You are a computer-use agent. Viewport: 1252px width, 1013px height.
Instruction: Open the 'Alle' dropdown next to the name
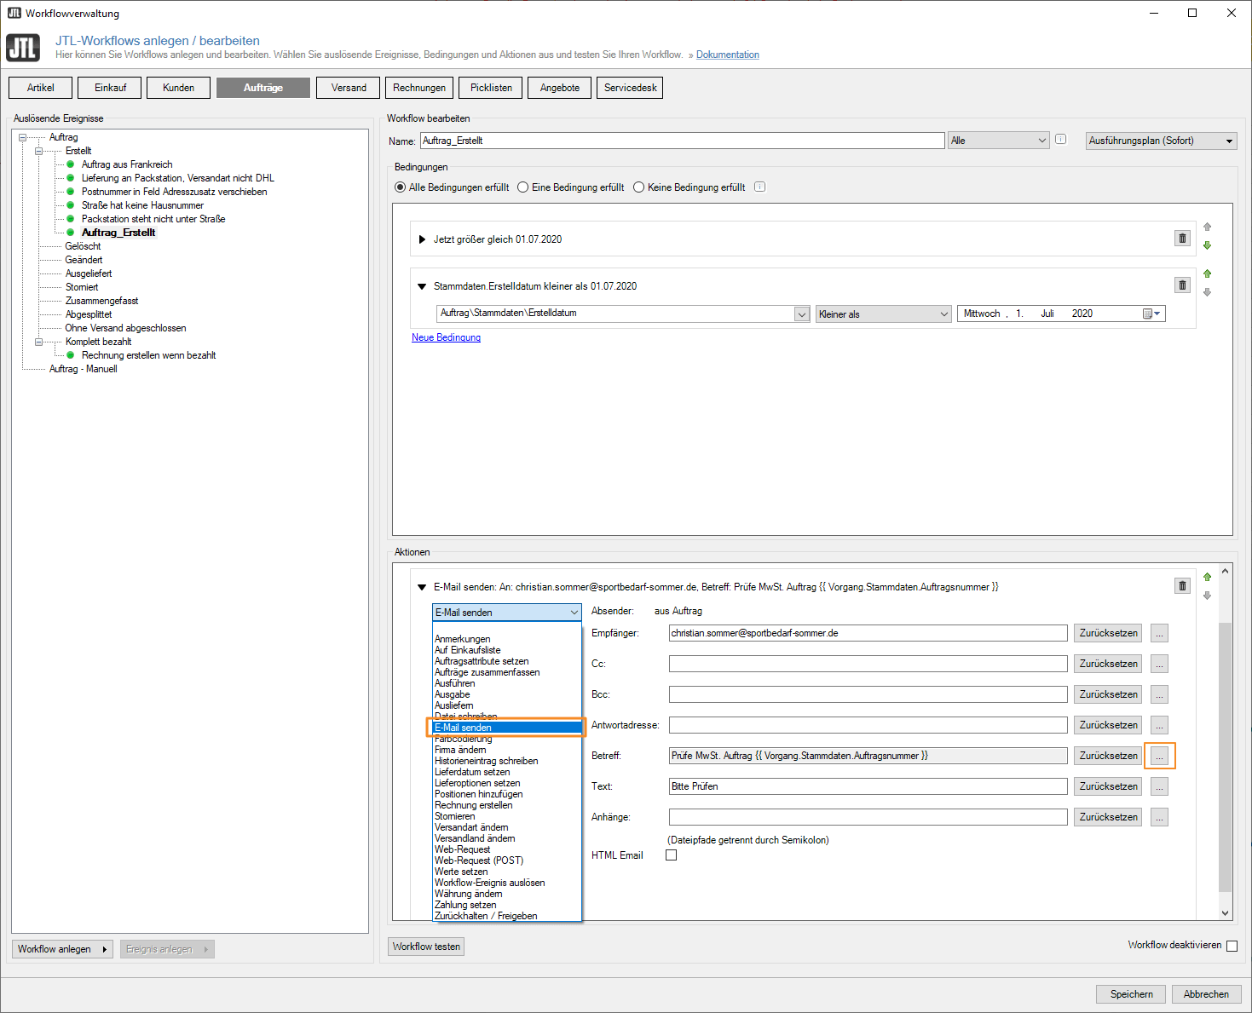(x=999, y=141)
